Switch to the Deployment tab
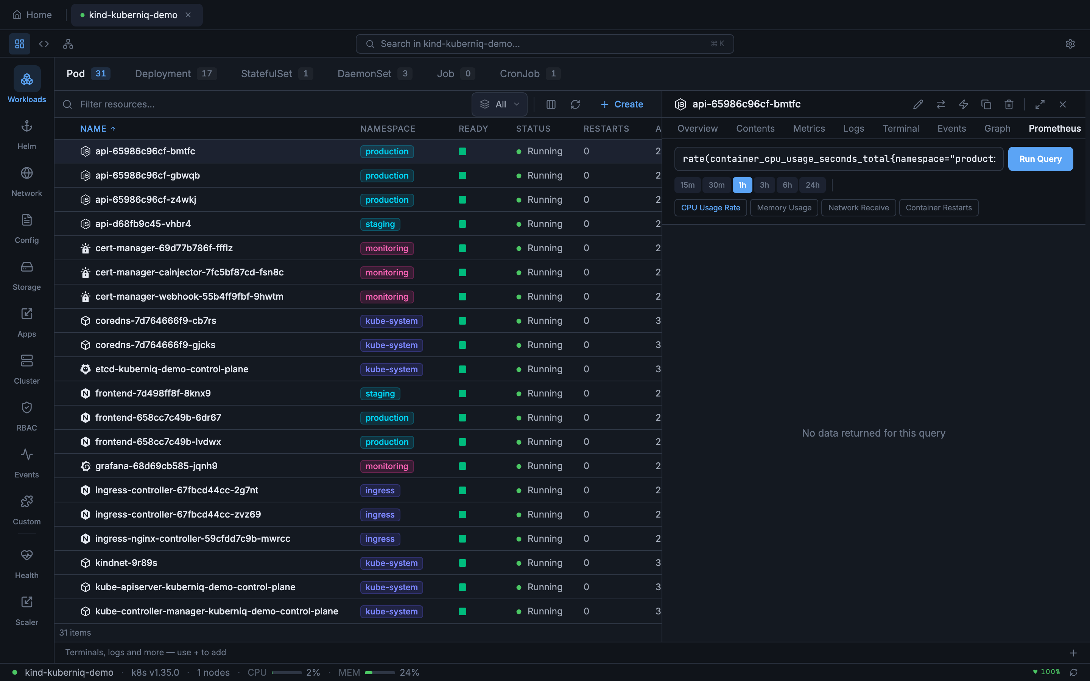Viewport: 1090px width, 681px height. click(163, 73)
